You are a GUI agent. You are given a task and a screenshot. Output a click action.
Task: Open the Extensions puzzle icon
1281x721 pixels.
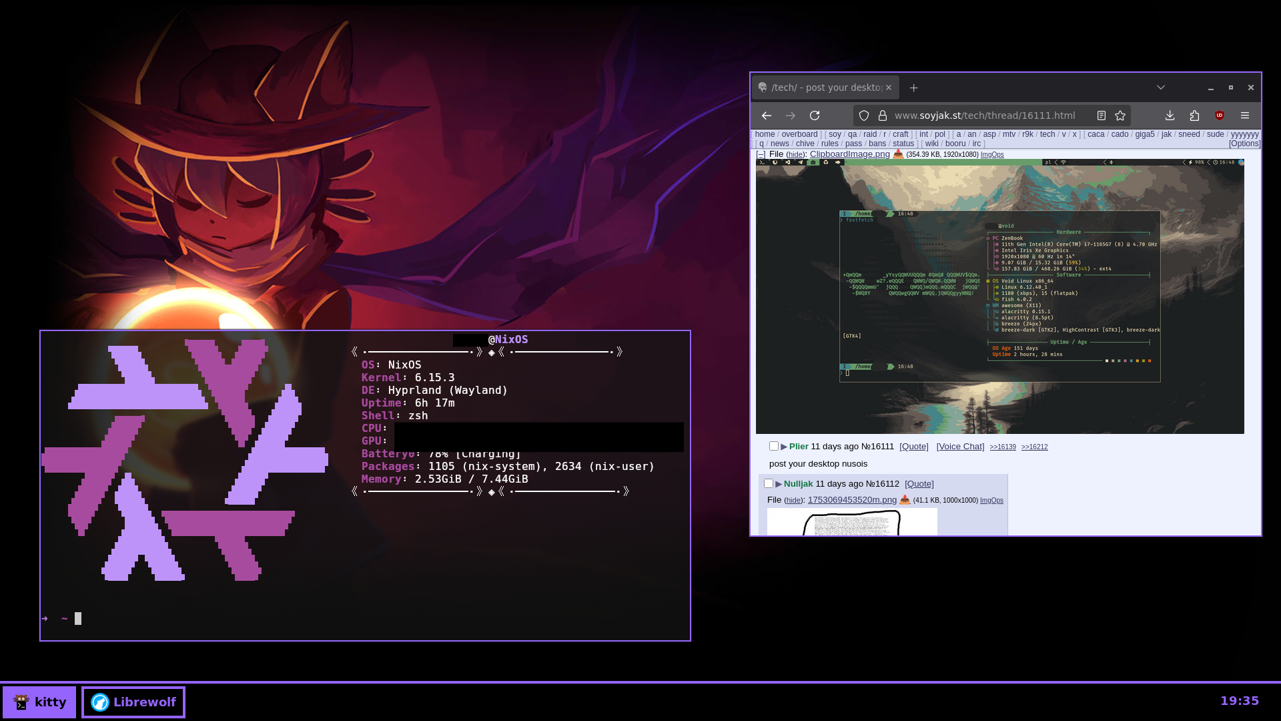(1194, 115)
